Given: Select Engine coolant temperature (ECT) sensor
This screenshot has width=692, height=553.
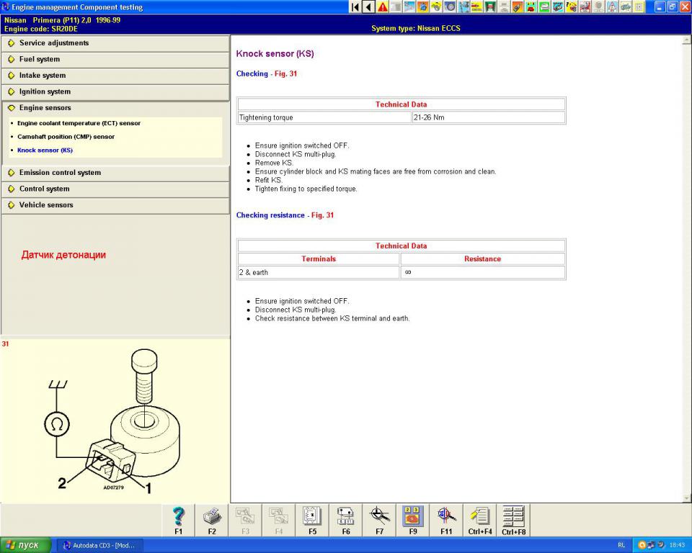Looking at the screenshot, I should (79, 123).
